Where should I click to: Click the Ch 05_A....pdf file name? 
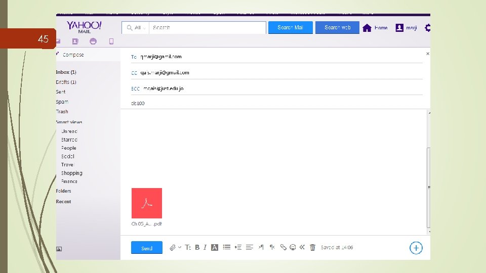point(147,224)
